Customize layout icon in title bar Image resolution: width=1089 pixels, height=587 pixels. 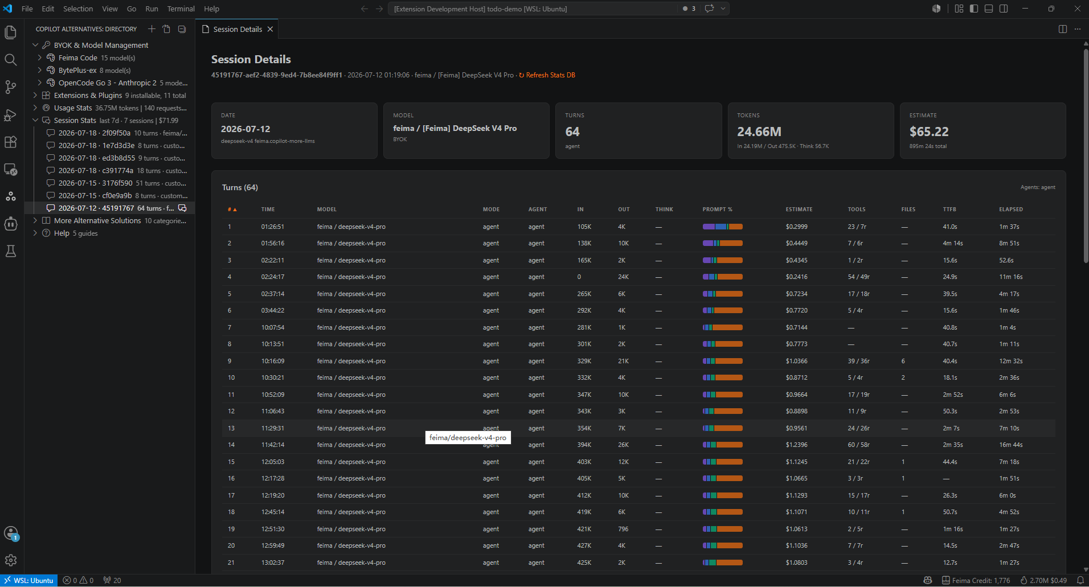[959, 9]
